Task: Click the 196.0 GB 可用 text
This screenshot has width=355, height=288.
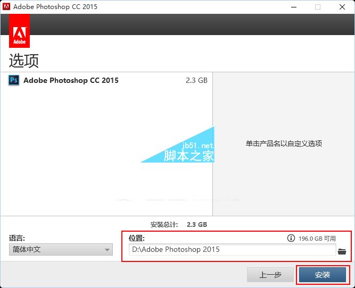Action: click(317, 239)
